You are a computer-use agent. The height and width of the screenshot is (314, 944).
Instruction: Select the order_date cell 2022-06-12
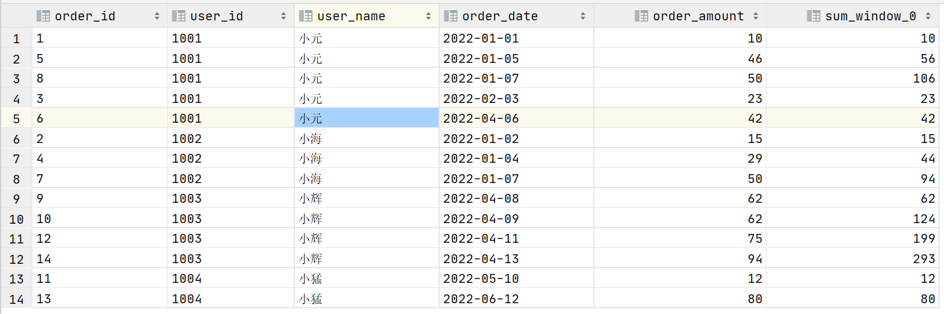(x=516, y=299)
